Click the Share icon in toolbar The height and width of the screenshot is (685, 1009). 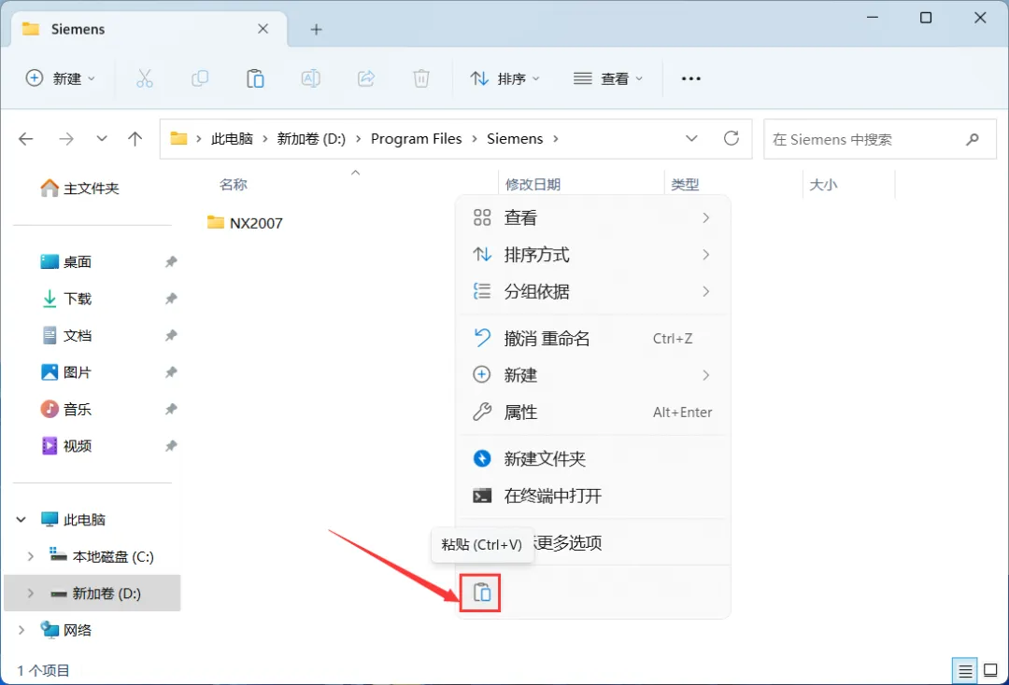(x=366, y=78)
